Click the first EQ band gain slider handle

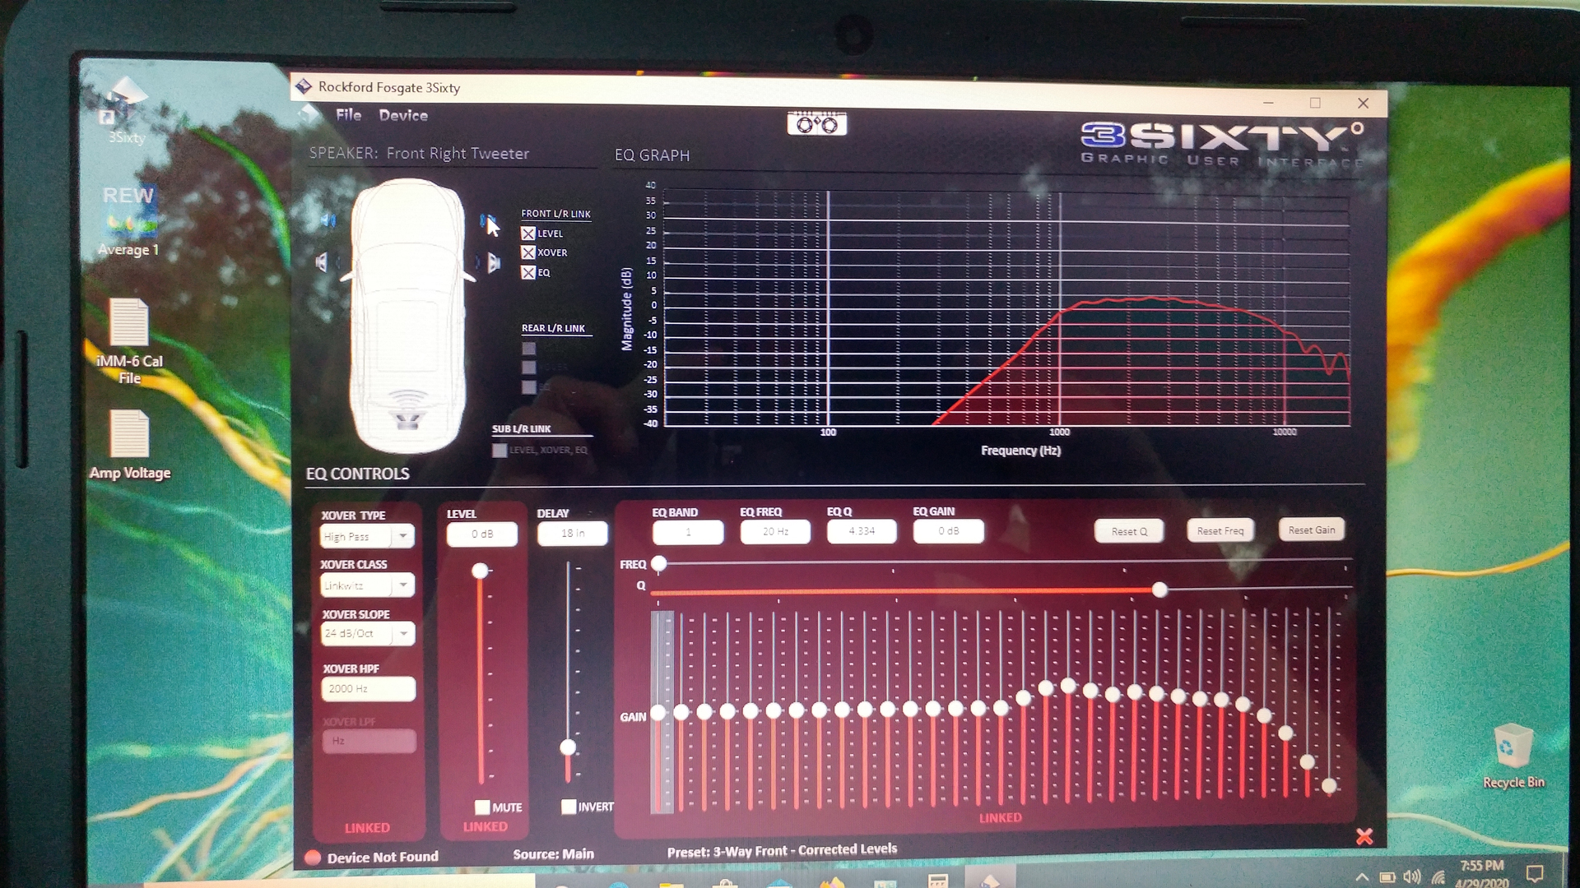click(x=658, y=713)
